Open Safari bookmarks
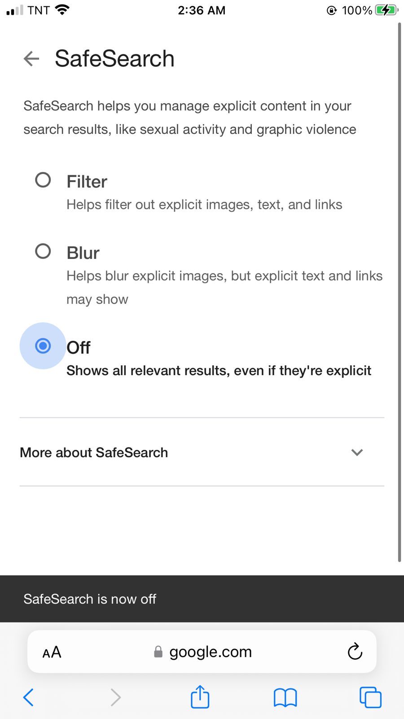This screenshot has height=719, width=404. (285, 697)
